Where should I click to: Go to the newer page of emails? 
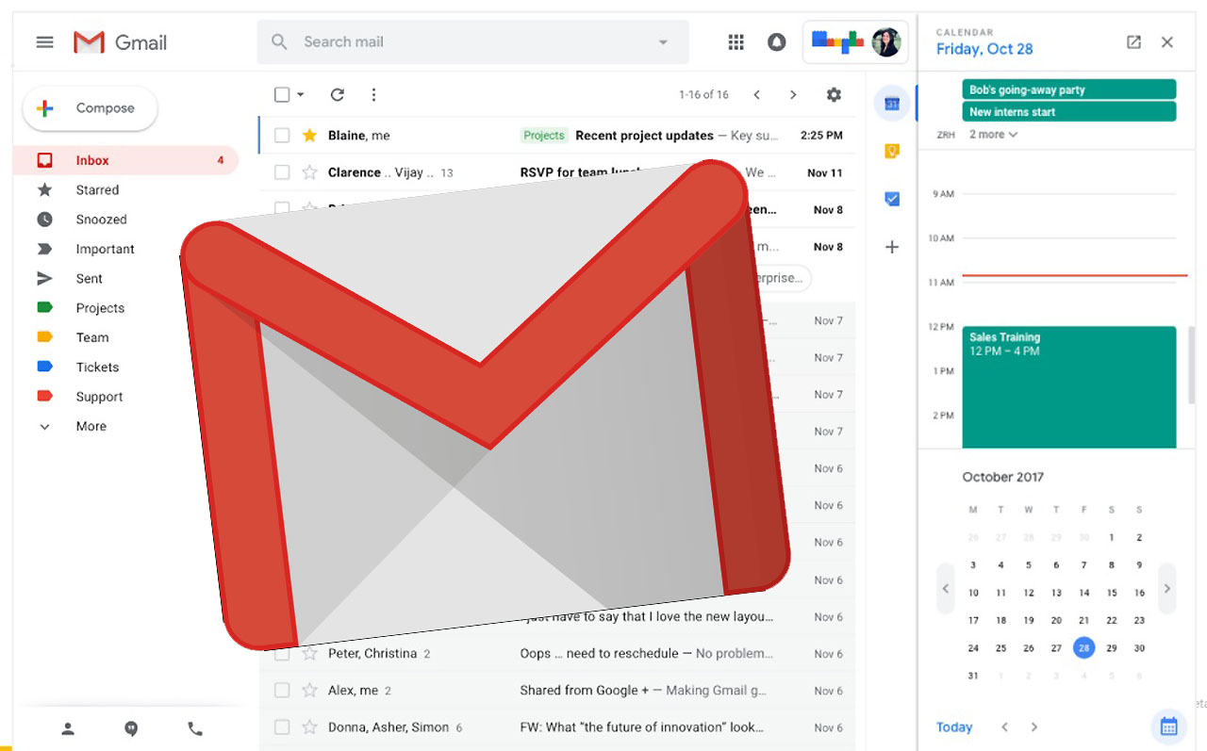(756, 94)
